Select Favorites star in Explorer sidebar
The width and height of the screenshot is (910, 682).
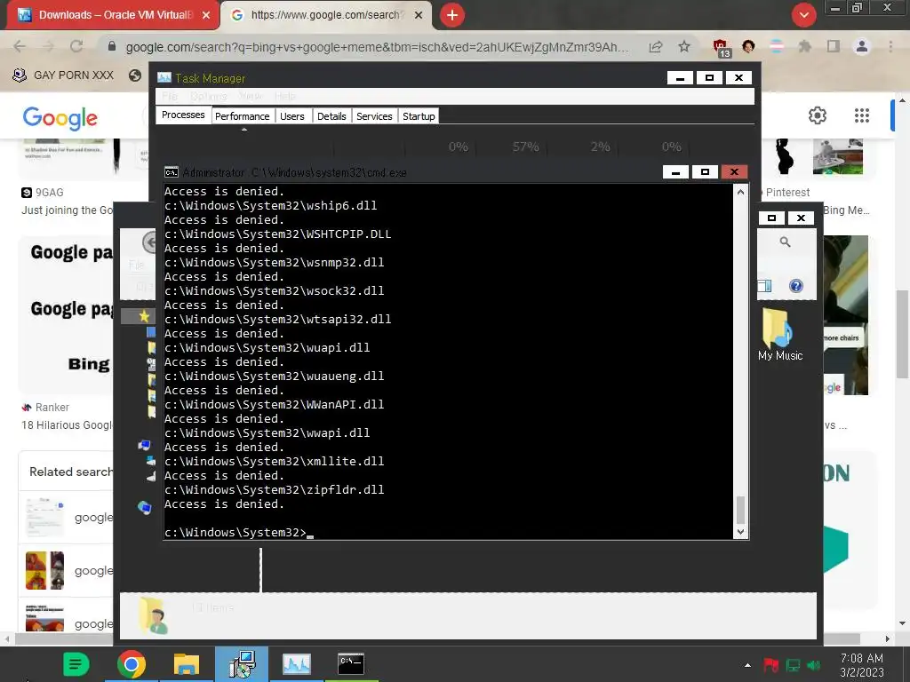point(144,316)
